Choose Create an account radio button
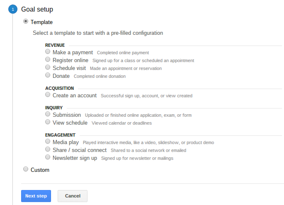 (x=48, y=94)
